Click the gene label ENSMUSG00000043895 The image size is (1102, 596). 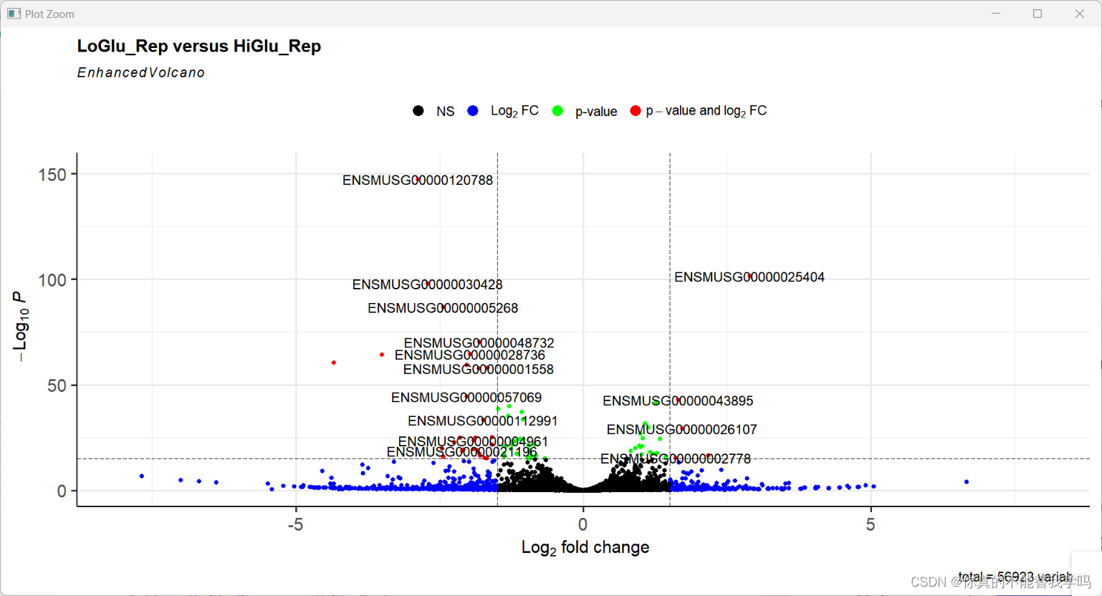point(678,401)
